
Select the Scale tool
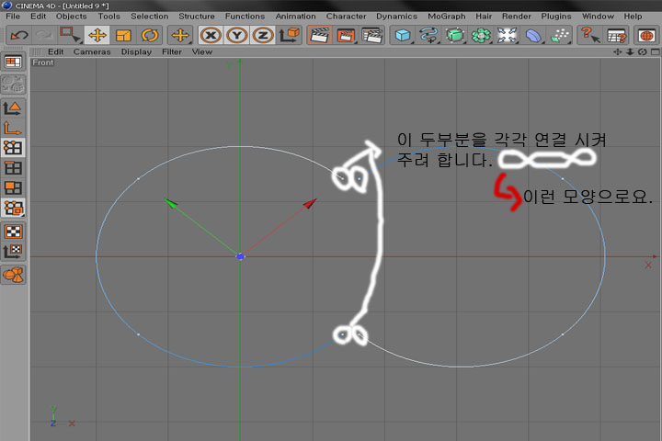coord(123,35)
